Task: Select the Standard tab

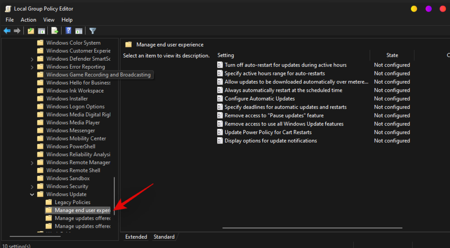Action: coord(164,237)
